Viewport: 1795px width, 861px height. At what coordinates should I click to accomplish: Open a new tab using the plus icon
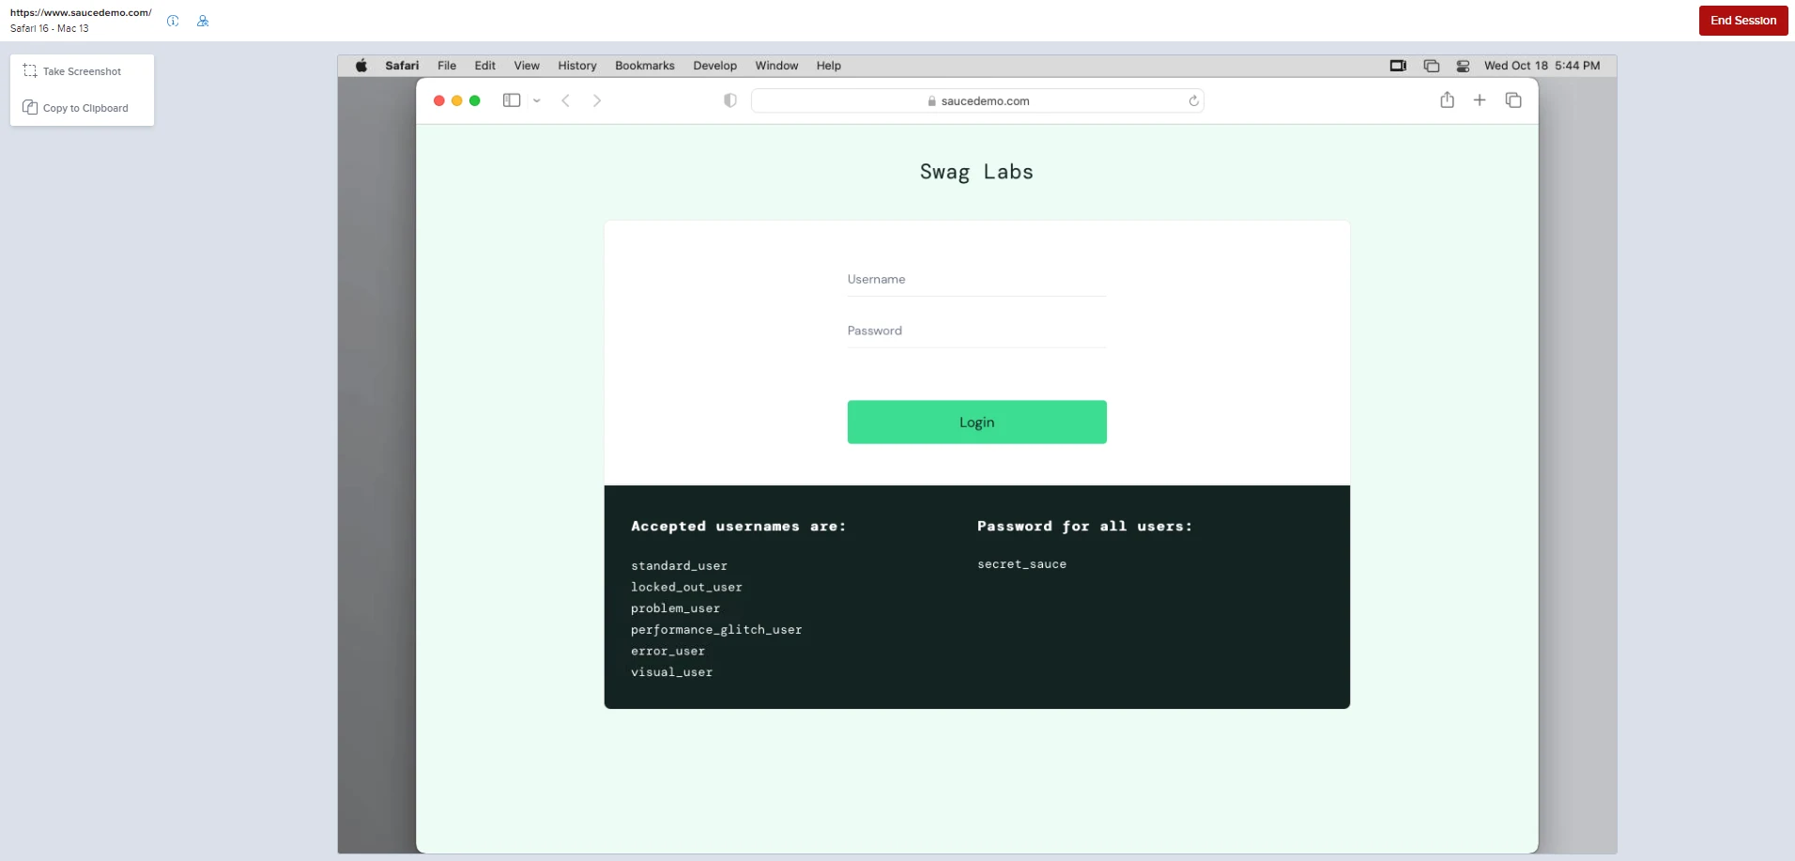point(1480,100)
